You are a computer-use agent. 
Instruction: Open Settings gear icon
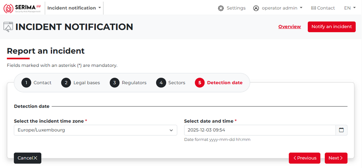click(221, 8)
